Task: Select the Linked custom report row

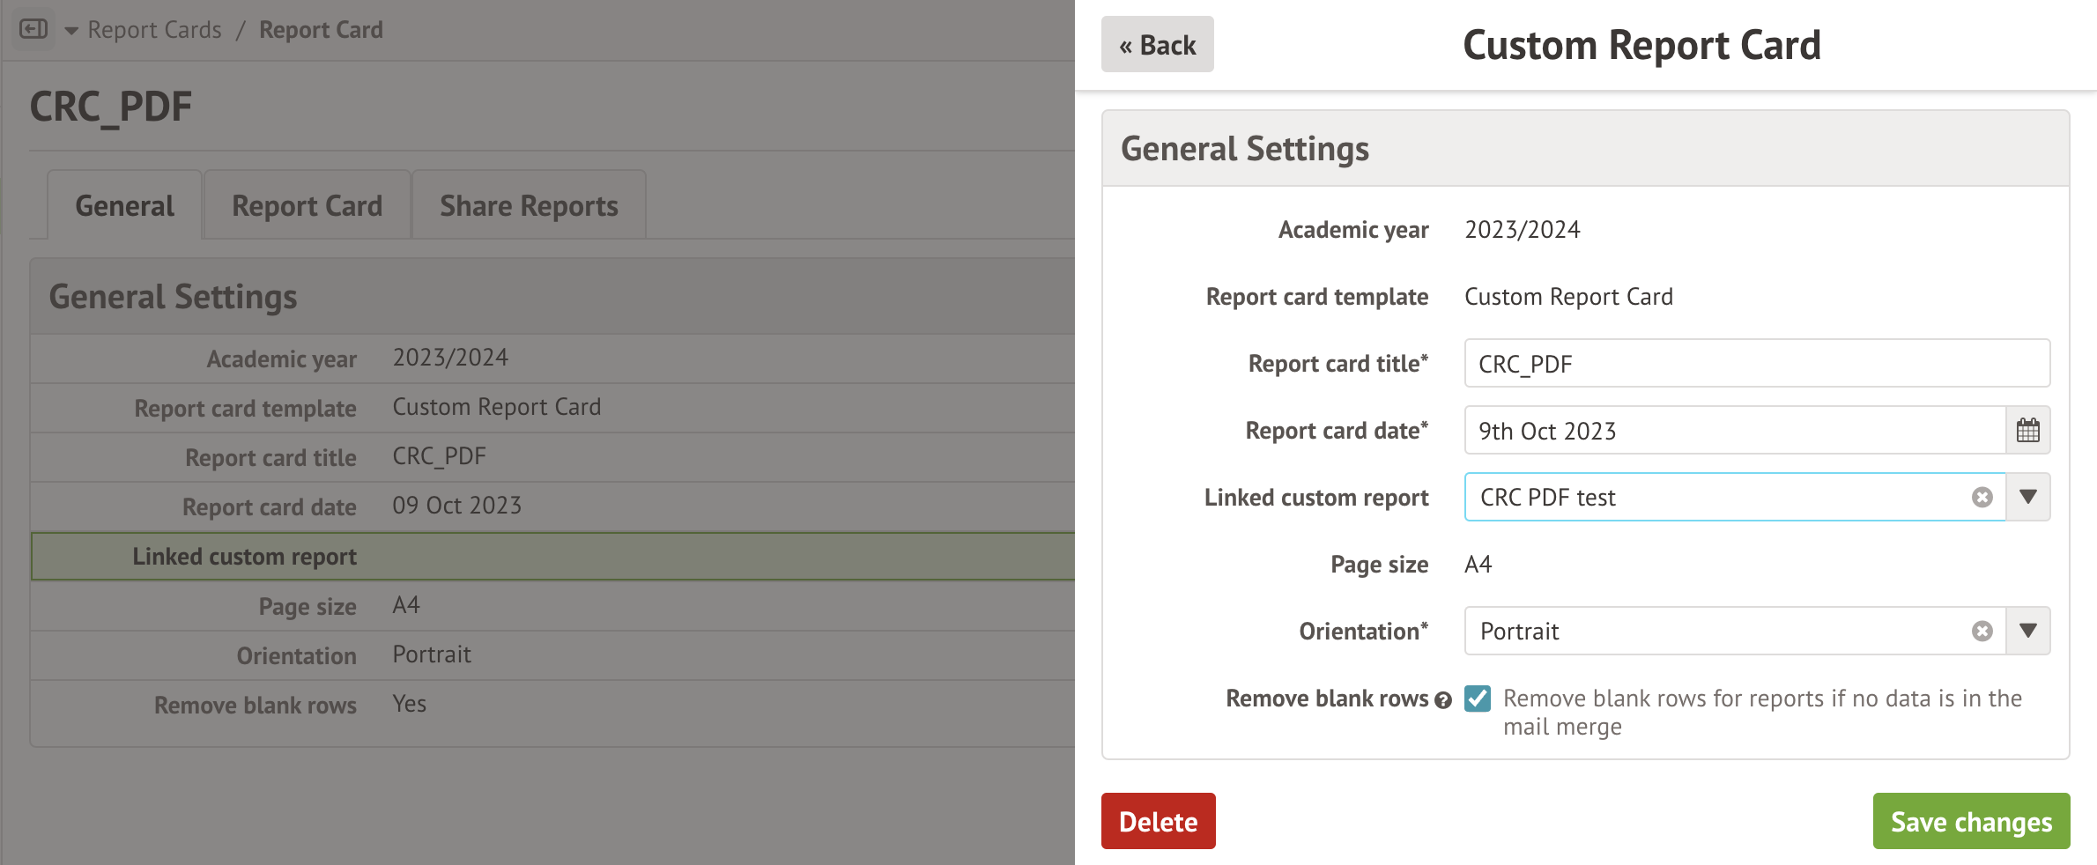Action: (x=552, y=557)
